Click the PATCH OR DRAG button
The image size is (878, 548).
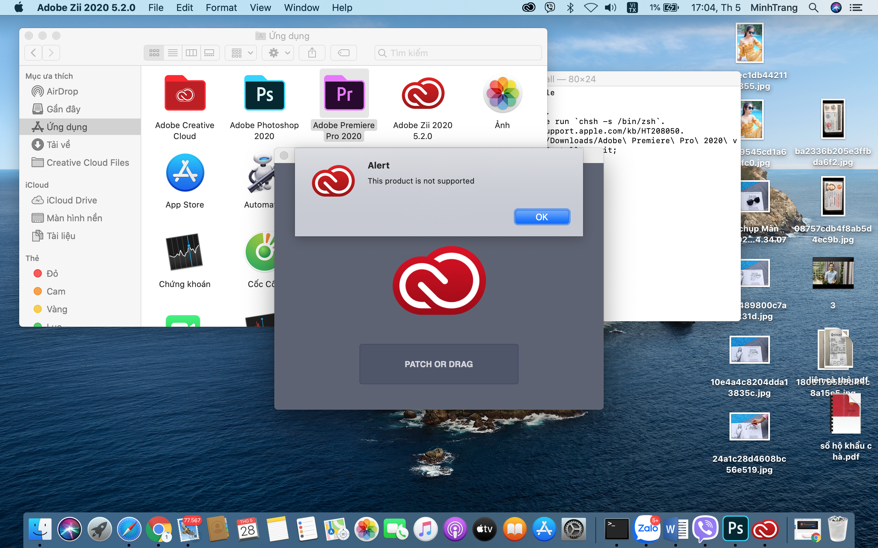439,364
